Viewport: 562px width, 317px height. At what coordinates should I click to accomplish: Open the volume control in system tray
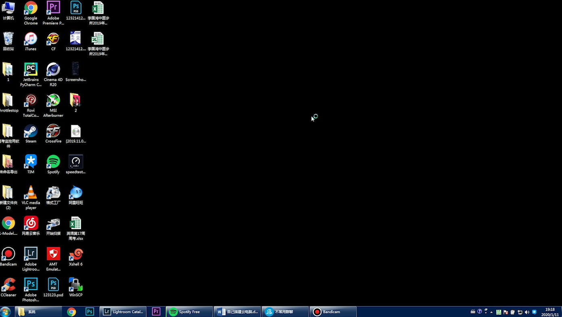coord(527,312)
